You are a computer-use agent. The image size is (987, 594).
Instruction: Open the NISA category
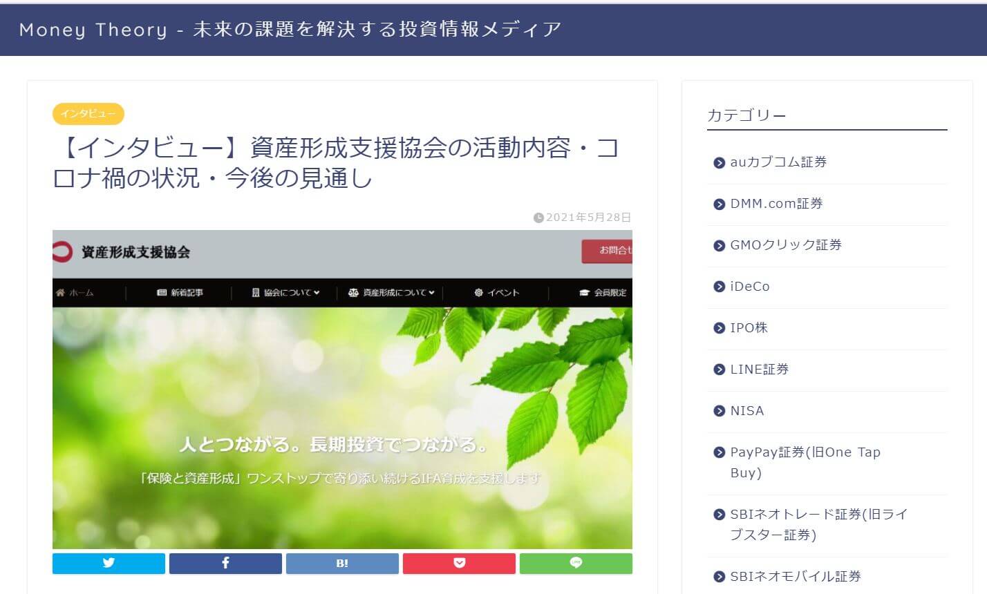pos(747,411)
